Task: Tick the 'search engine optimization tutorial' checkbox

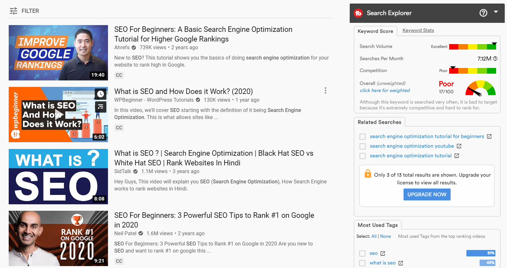Action: point(363,156)
